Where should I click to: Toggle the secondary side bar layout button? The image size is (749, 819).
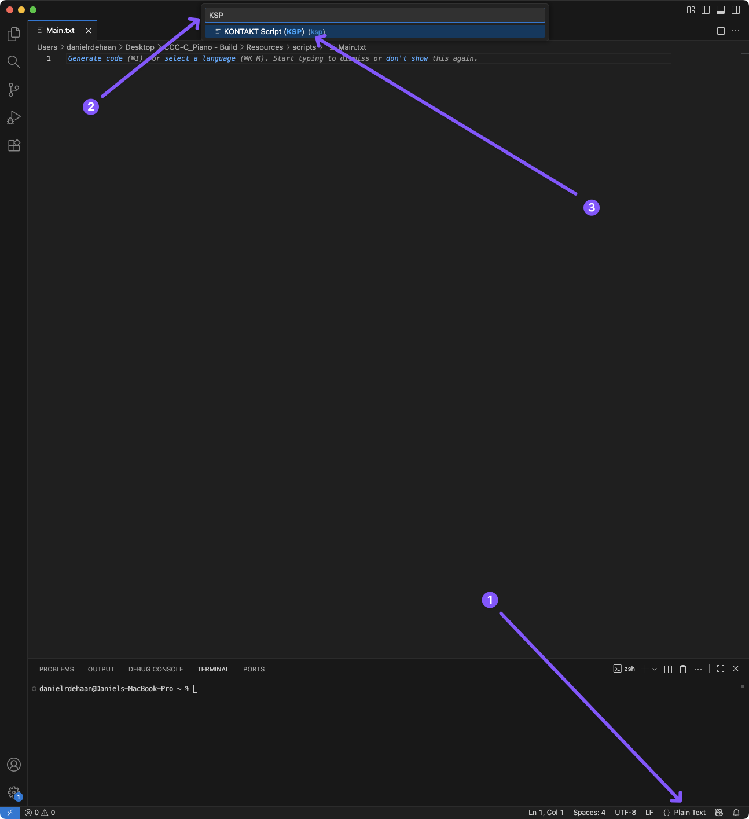(736, 10)
